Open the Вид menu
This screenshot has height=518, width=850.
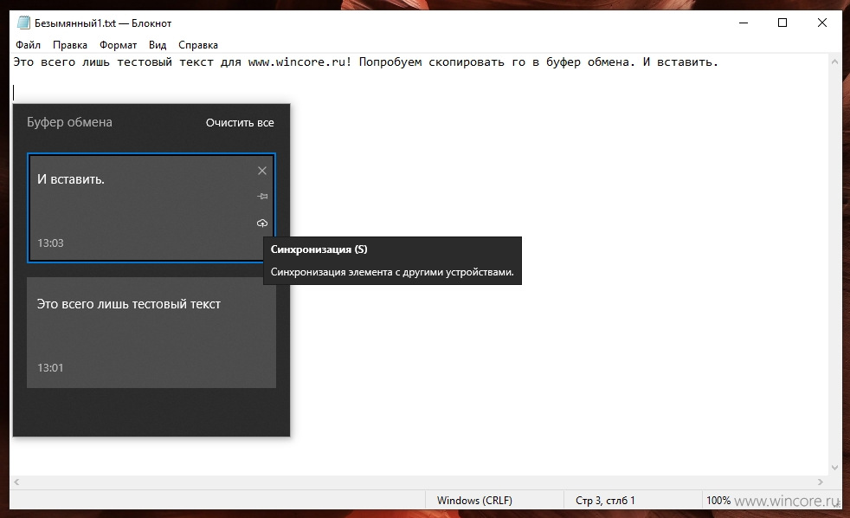pos(158,45)
